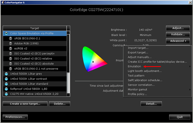This screenshot has width=193, height=123.
Task: Click the ColorNavigator 6 title bar icon
Action: pyautogui.click(x=3, y=3)
